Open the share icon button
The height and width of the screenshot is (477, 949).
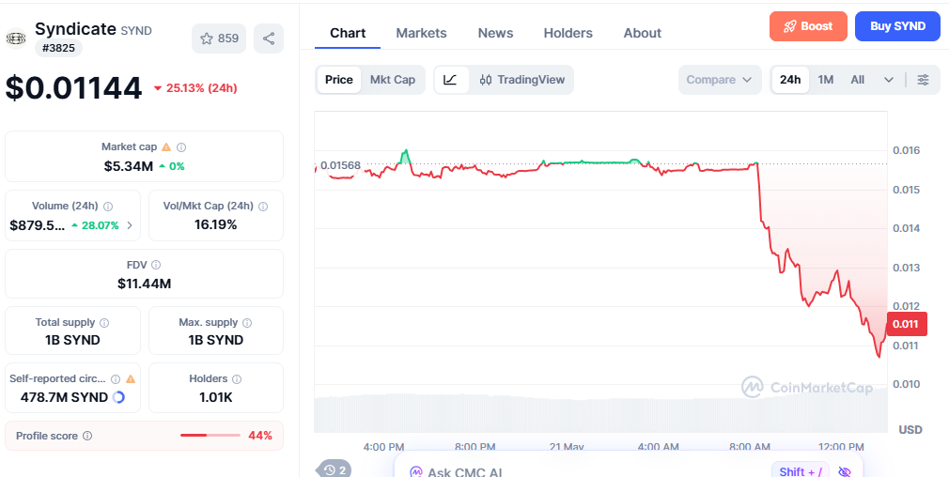point(269,38)
